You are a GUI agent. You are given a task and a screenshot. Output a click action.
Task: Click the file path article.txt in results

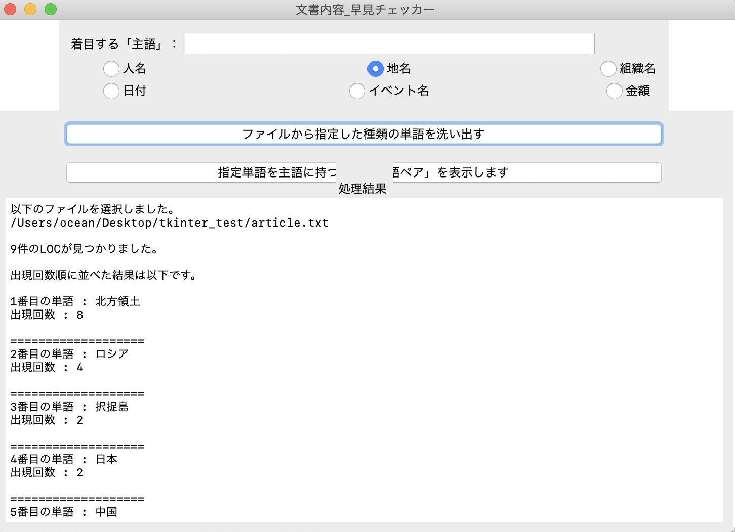pyautogui.click(x=170, y=223)
